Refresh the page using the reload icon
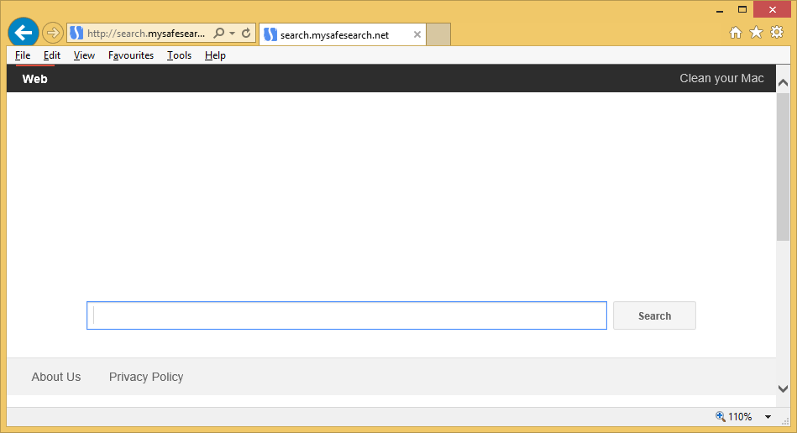The height and width of the screenshot is (443, 797). pyautogui.click(x=246, y=34)
